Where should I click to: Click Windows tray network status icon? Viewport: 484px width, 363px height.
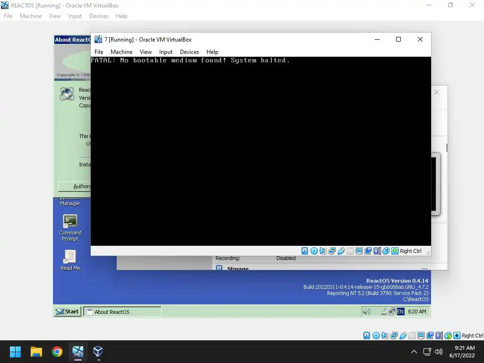(x=427, y=352)
